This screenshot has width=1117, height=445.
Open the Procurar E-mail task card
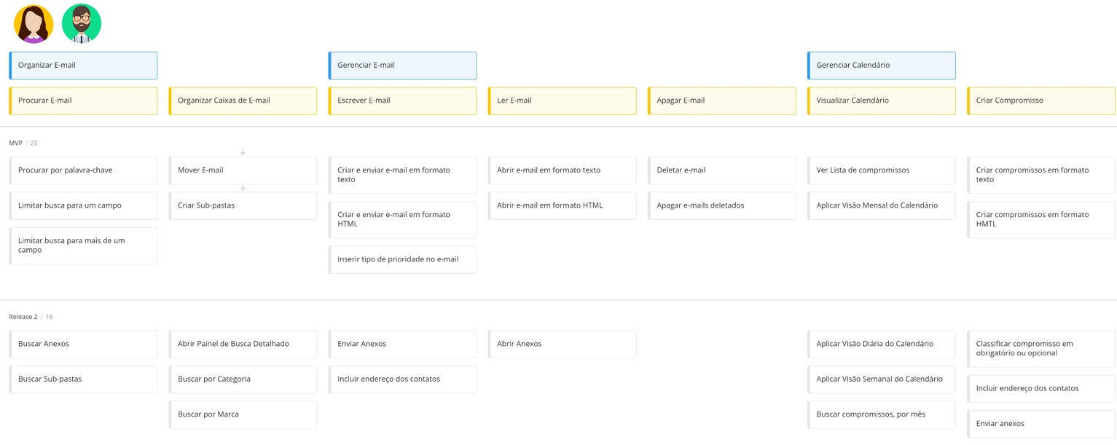83,101
